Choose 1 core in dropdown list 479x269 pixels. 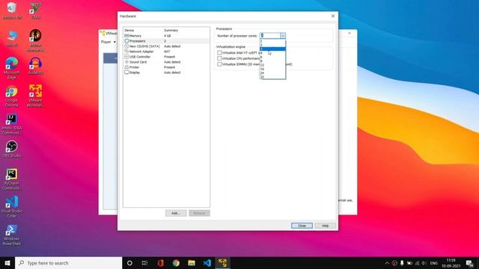click(272, 41)
